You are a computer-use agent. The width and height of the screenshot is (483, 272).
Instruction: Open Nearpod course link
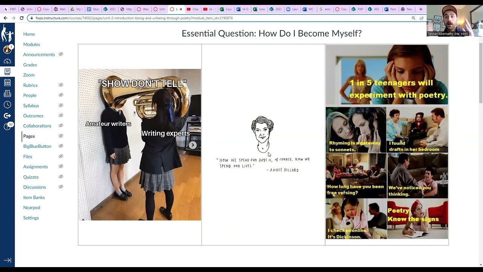(32, 207)
